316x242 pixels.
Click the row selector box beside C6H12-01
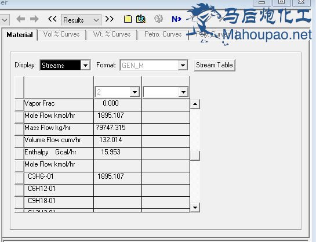point(19,190)
